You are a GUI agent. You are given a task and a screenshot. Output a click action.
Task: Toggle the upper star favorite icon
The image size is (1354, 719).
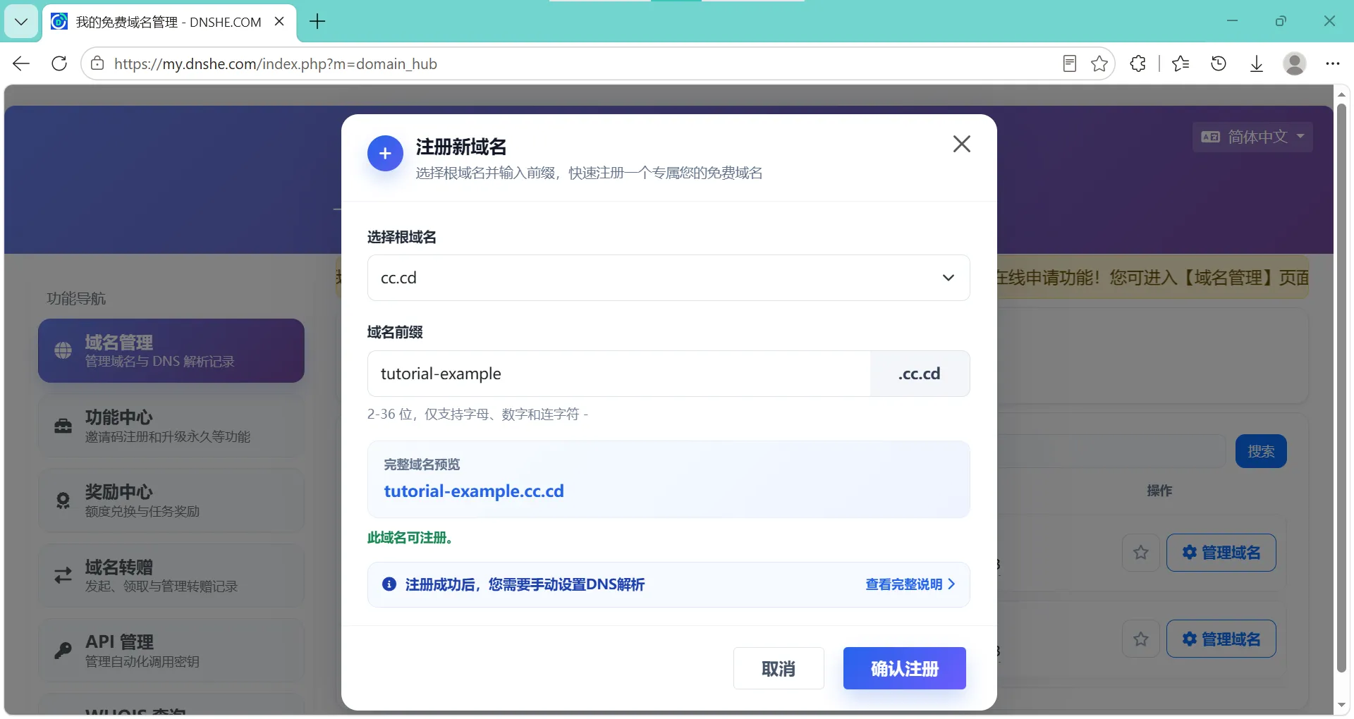pos(1141,553)
